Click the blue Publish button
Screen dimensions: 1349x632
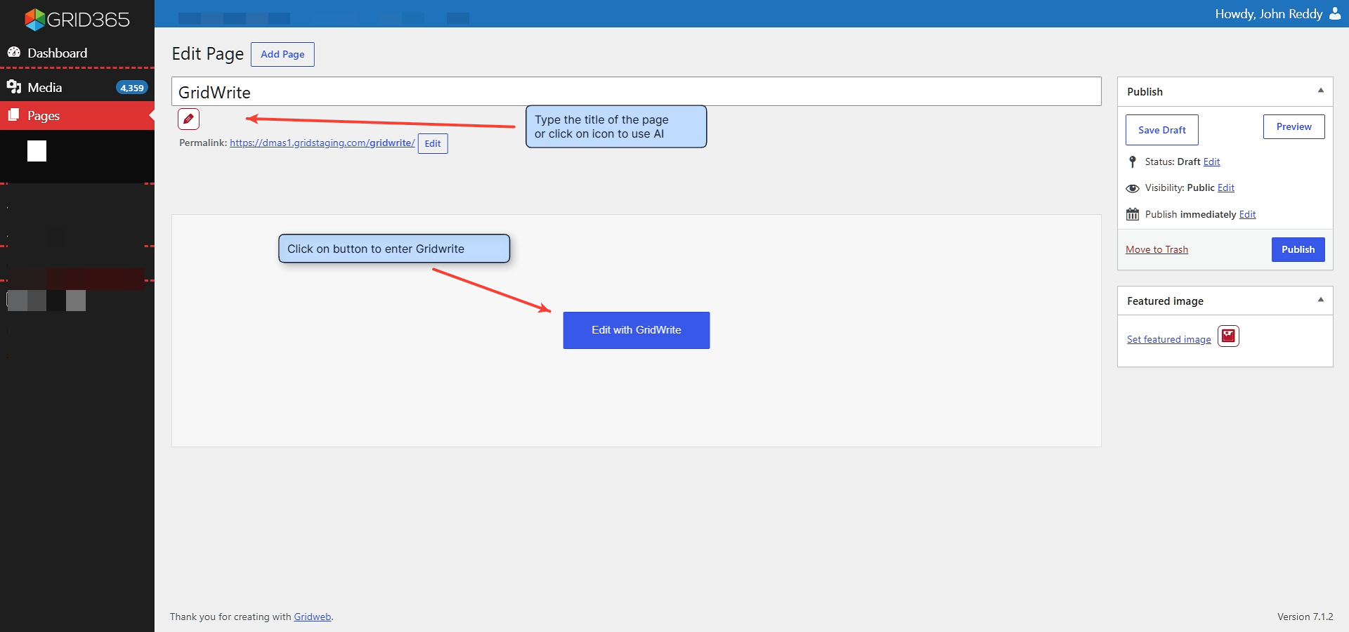click(1298, 249)
